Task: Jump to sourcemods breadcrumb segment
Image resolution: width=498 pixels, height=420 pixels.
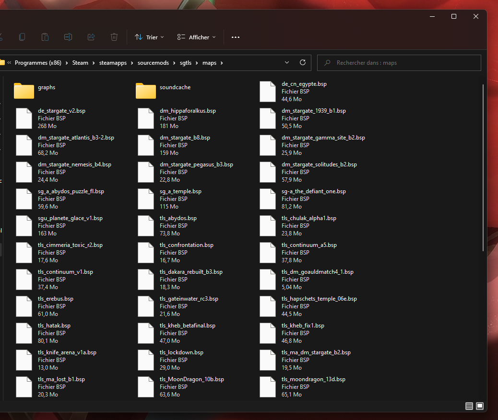Action: click(x=153, y=63)
